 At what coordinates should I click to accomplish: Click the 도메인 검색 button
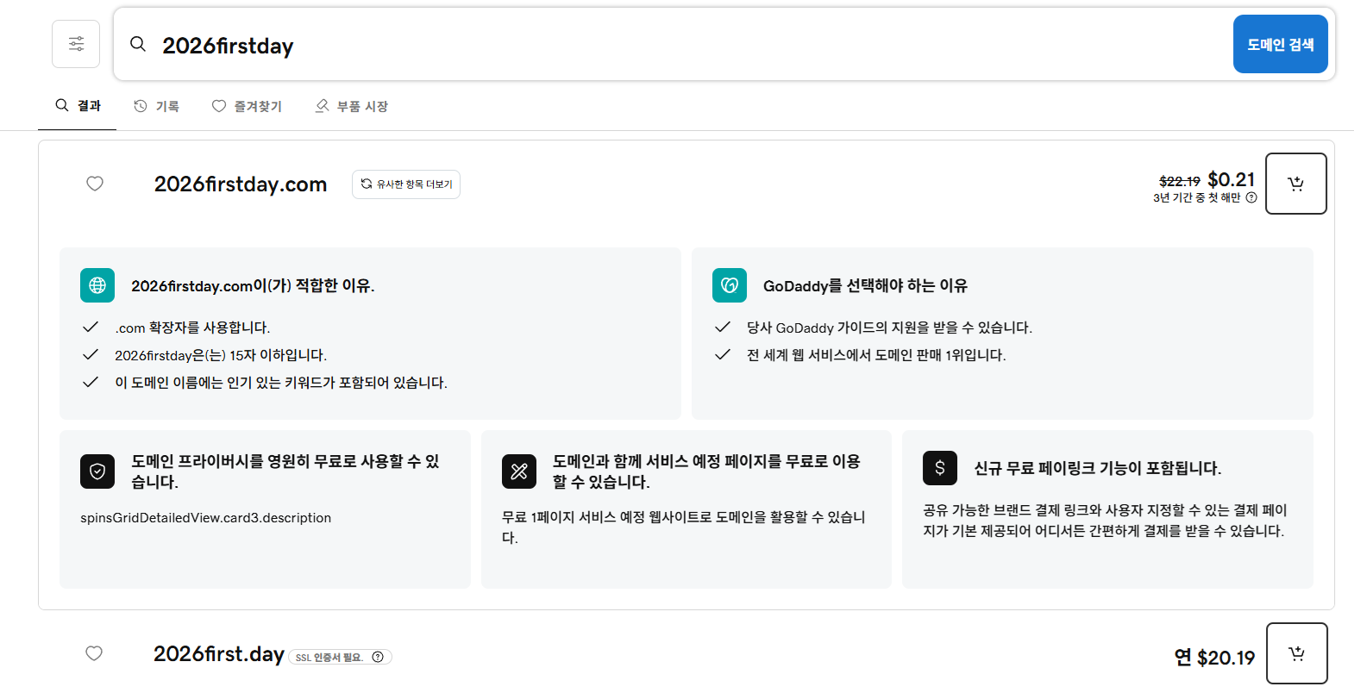pos(1280,44)
